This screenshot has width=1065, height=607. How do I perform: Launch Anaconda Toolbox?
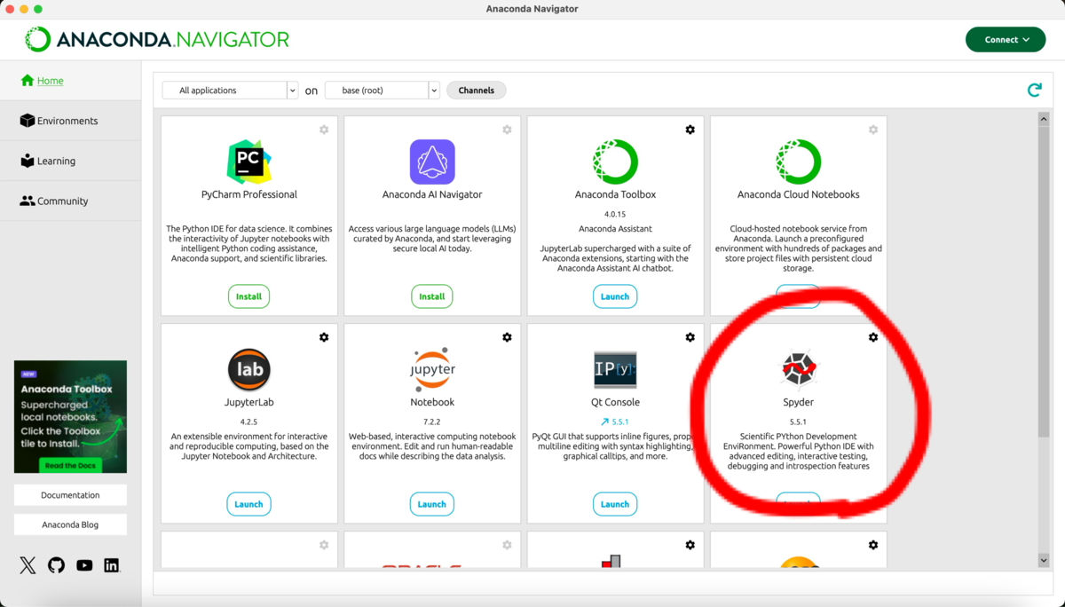(x=615, y=296)
